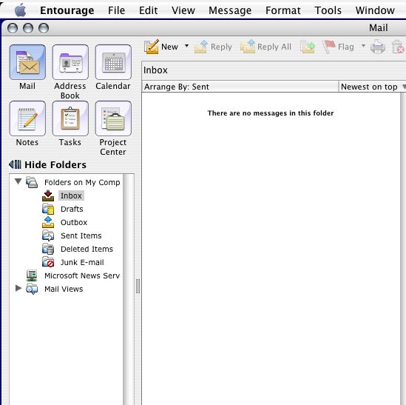Click the folder pane splitter handle
The image size is (406, 405).
pos(138,286)
